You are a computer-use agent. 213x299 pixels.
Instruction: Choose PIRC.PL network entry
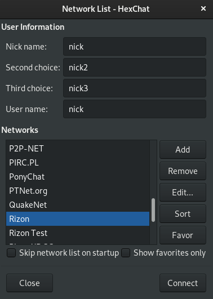[x=78, y=163]
